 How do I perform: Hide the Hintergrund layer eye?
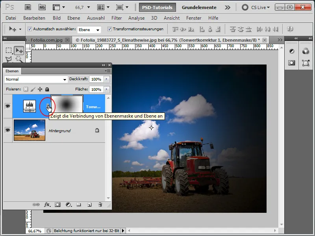(7, 130)
